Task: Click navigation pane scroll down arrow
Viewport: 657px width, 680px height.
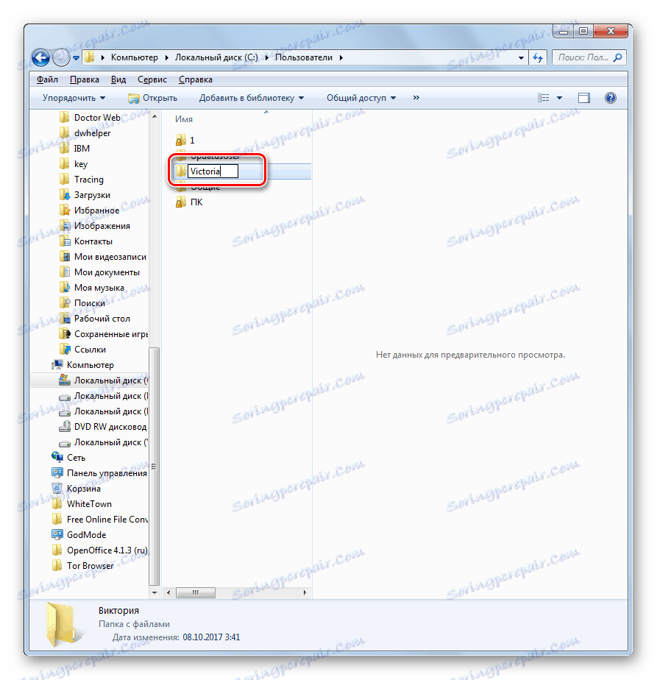Action: coord(155,592)
